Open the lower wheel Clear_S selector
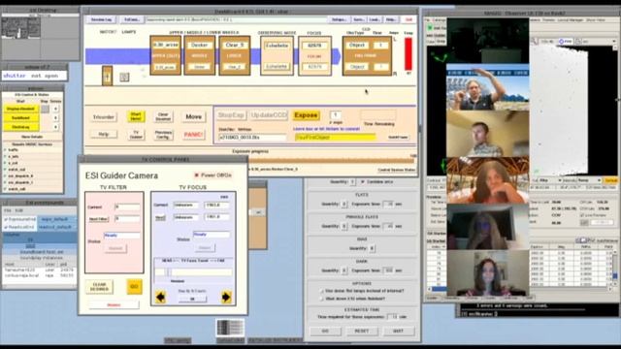Image resolution: width=621 pixels, height=349 pixels. tap(234, 45)
